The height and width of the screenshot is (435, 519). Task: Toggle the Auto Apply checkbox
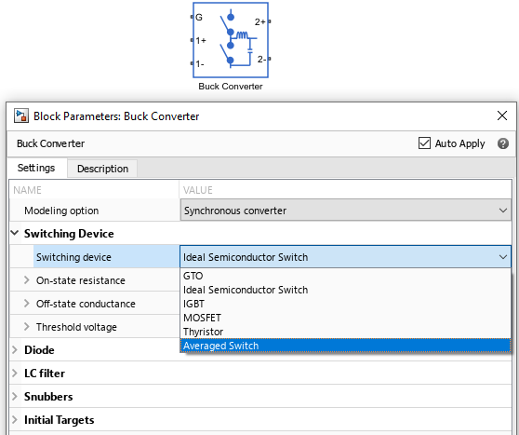(x=424, y=143)
